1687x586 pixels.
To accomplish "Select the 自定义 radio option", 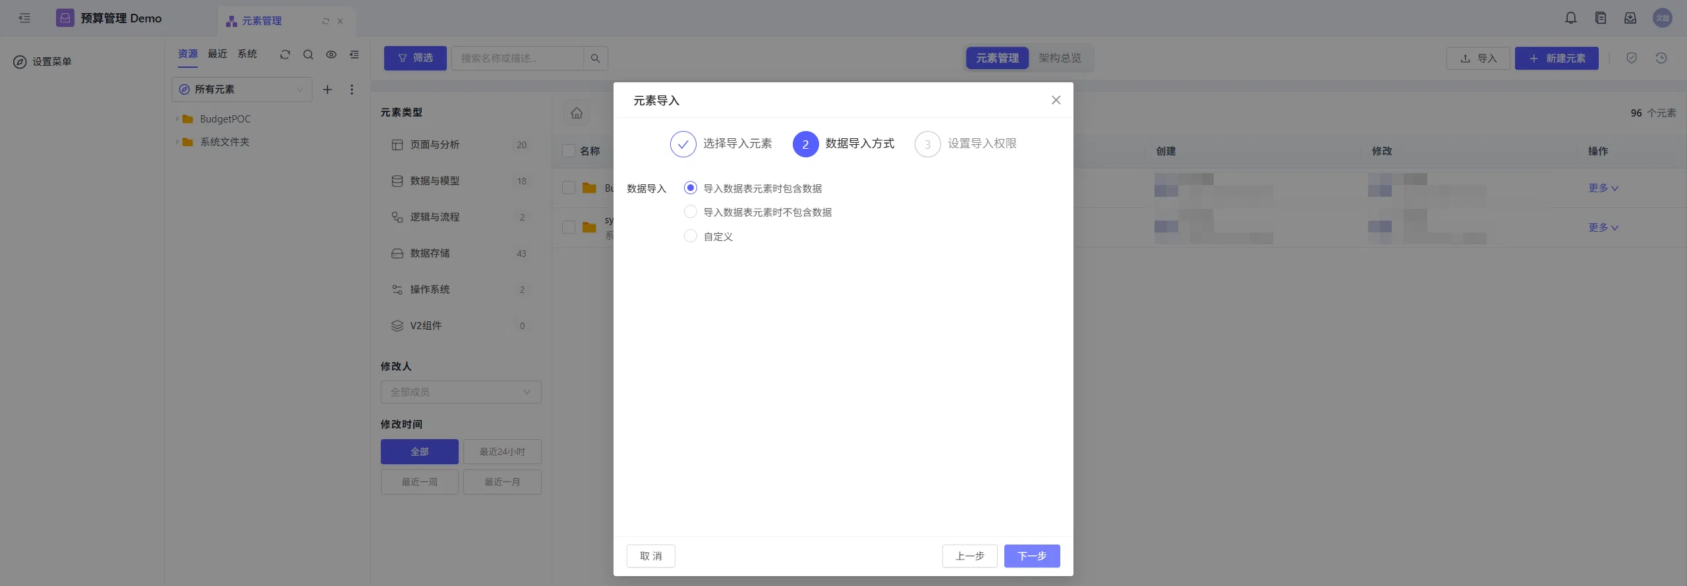I will click(x=691, y=236).
